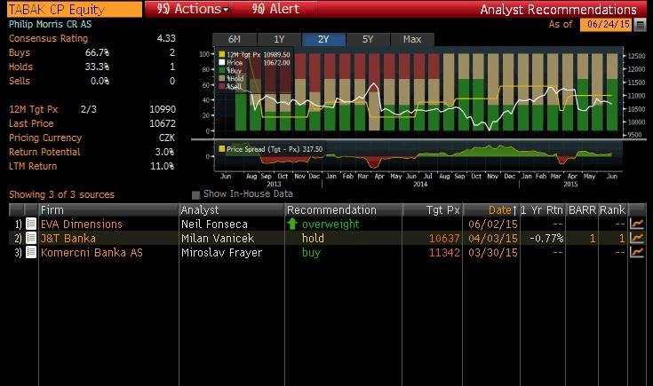The width and height of the screenshot is (653, 386).
Task: Click the Analyst Recommendations title
Action: coord(559,10)
